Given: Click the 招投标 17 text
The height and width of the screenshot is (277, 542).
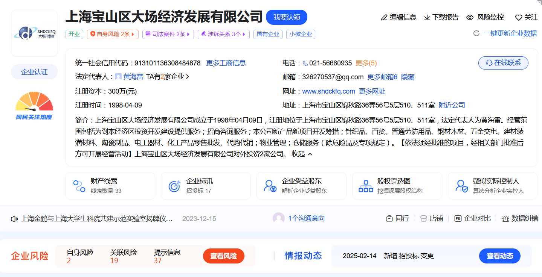Looking at the screenshot, I should 199,191.
